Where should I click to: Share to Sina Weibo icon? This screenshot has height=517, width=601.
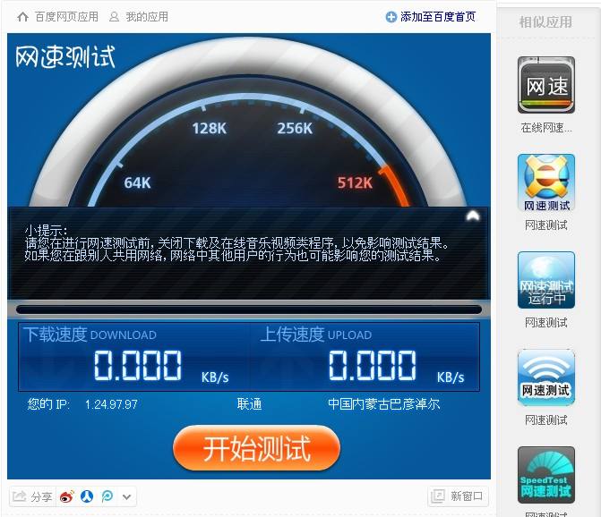pos(67,496)
